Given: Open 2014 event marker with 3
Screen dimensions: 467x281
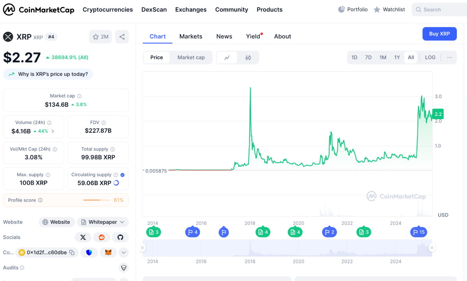Looking at the screenshot, I should pyautogui.click(x=153, y=232).
